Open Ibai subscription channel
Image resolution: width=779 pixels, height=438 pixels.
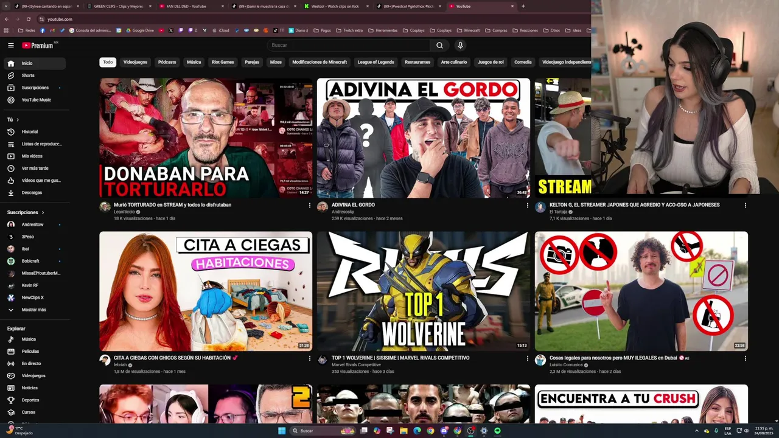(35, 249)
